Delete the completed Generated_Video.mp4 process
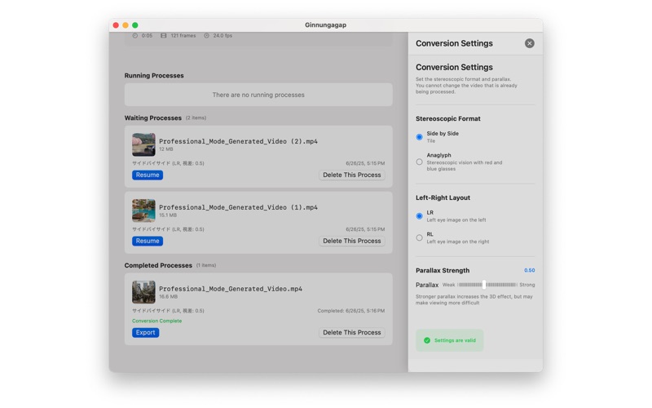This screenshot has width=652, height=408. (x=352, y=333)
